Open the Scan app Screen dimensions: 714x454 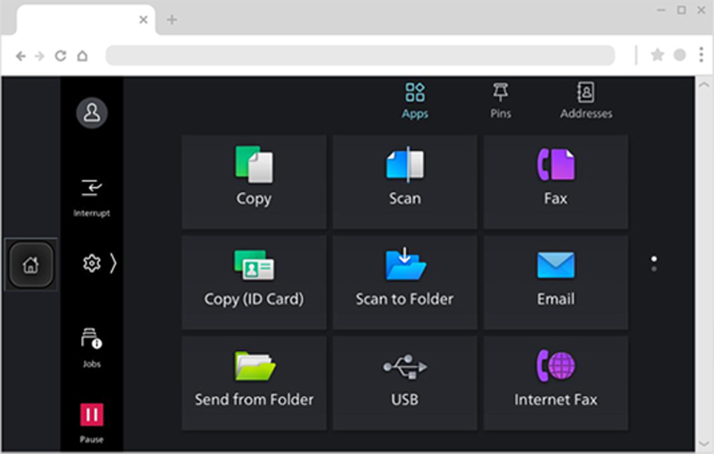click(405, 182)
